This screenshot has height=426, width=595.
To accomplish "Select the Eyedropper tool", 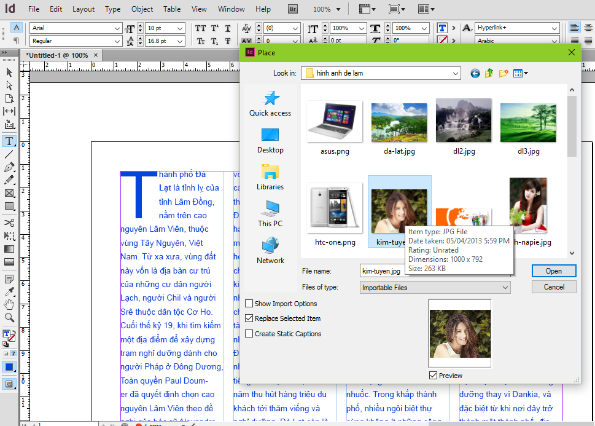I will [9, 292].
